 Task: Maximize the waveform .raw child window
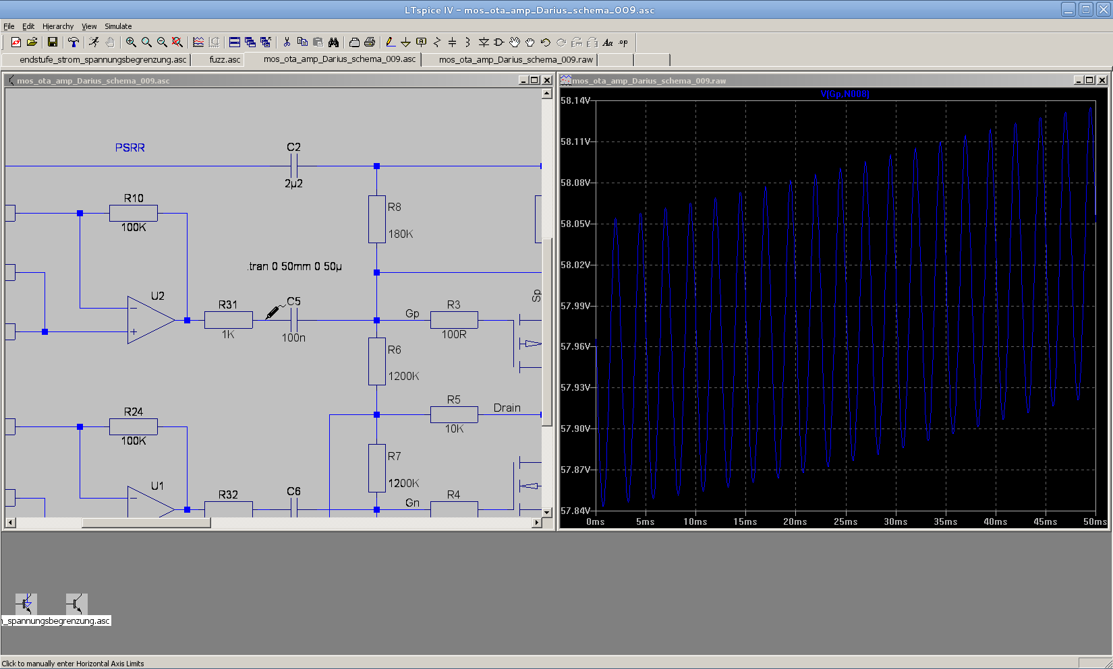tap(1090, 80)
